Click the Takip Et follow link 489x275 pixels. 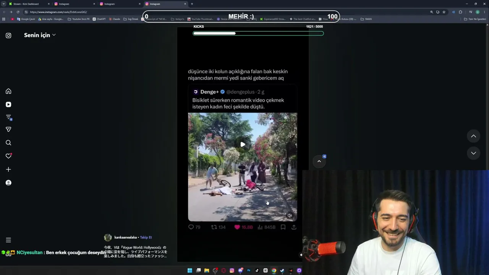[146, 237]
